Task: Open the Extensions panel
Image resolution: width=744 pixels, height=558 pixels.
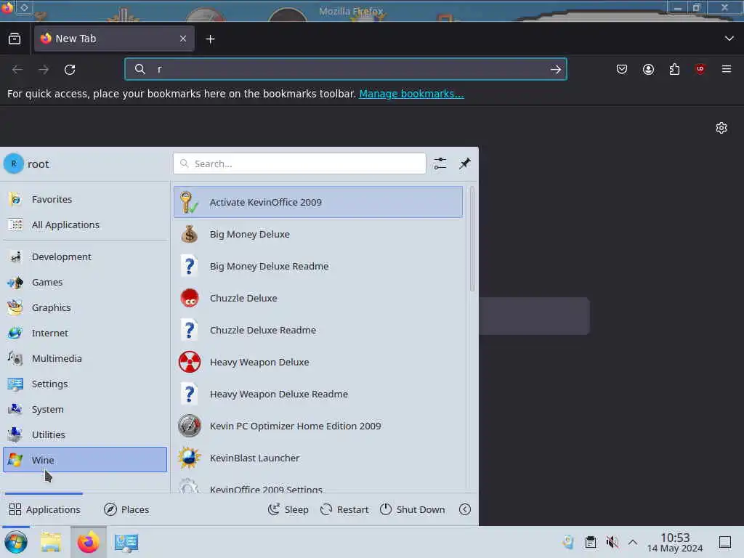Action: tap(674, 69)
